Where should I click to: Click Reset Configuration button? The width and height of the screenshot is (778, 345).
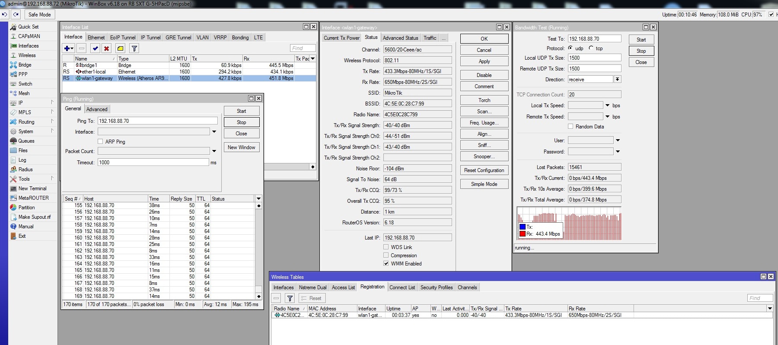pyautogui.click(x=484, y=170)
